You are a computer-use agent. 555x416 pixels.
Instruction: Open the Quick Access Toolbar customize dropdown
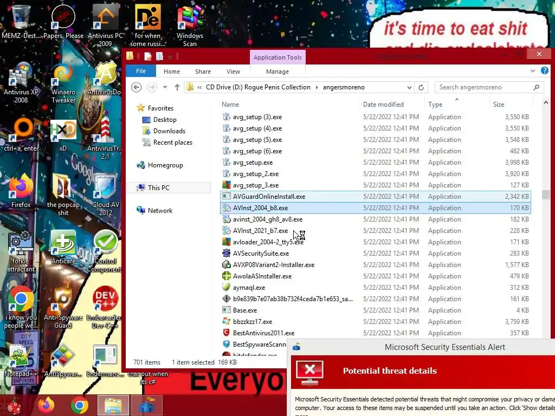[170, 56]
